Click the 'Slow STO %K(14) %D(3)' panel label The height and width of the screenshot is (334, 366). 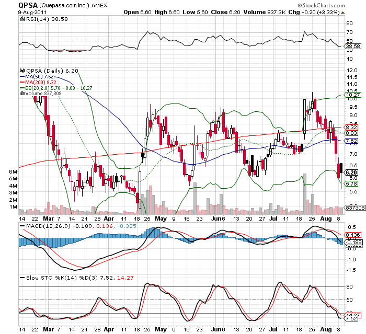tap(62, 278)
